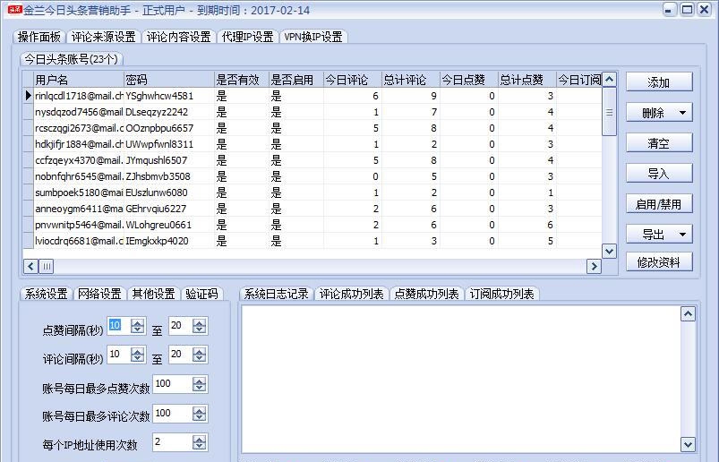The height and width of the screenshot is (462, 719).
Task: Select account row rcsczqgi2673@mail
Action: pos(312,128)
